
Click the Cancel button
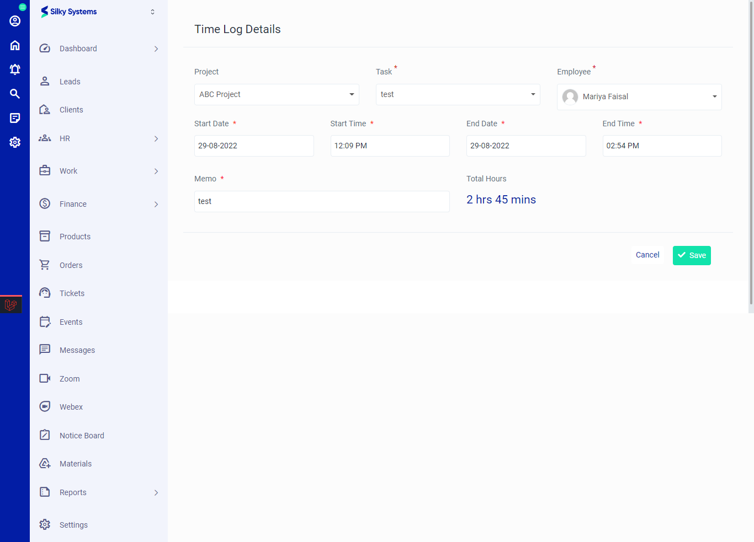pos(647,255)
